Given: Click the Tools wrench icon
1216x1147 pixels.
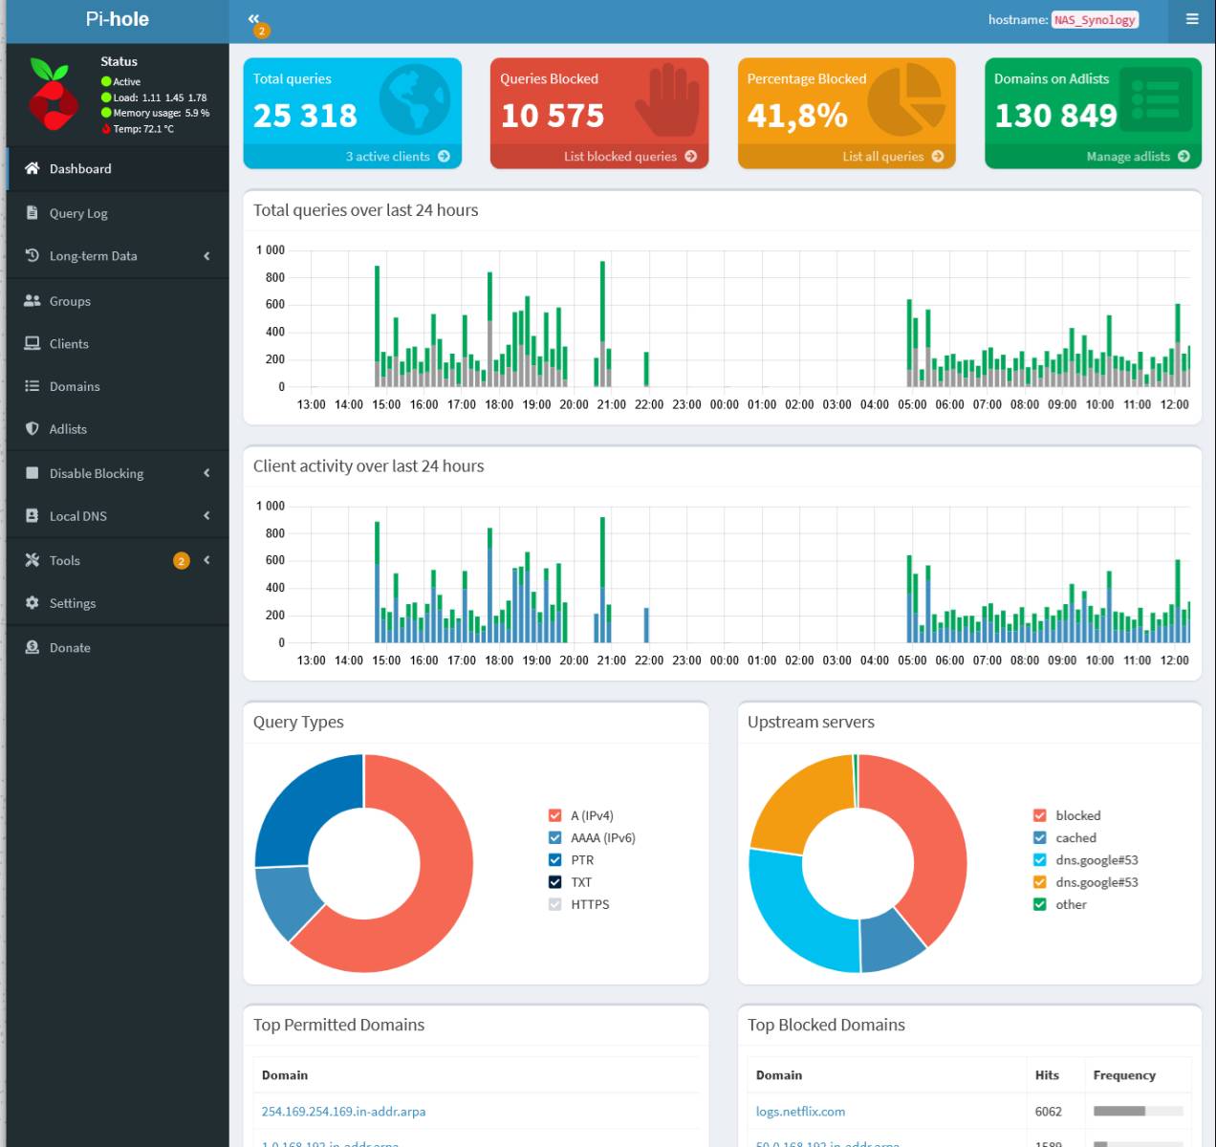Looking at the screenshot, I should pyautogui.click(x=32, y=560).
